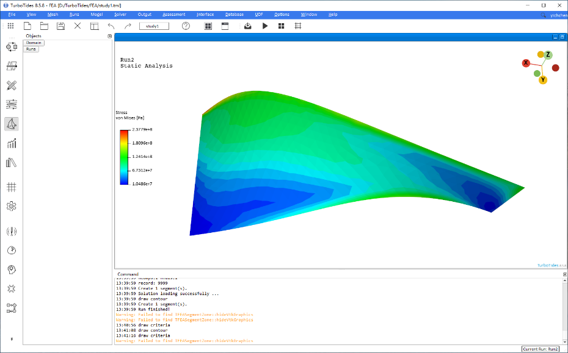Screen dimensions: 568x353
Task: Save the current study
Action: pyautogui.click(x=61, y=26)
